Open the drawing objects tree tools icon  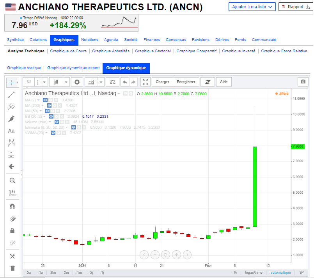click(x=12, y=256)
